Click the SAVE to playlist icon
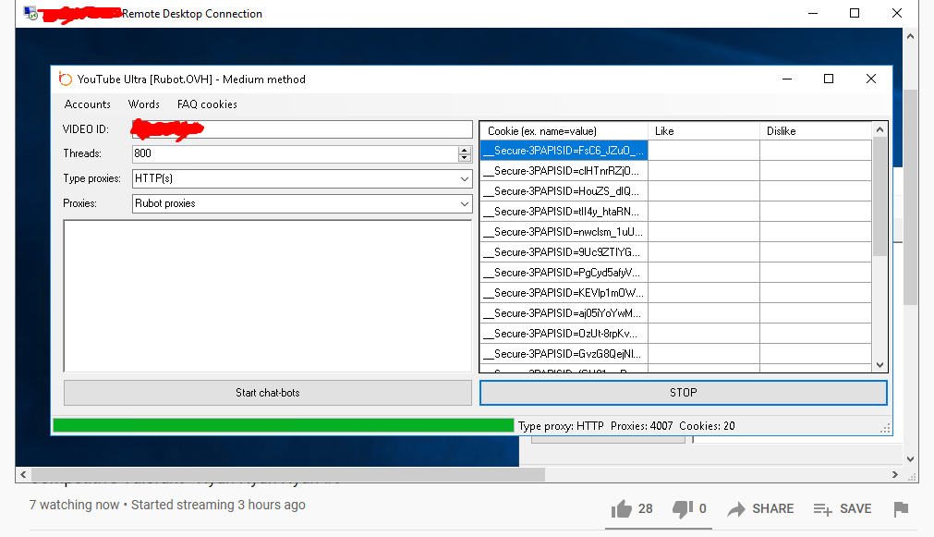 pos(822,508)
